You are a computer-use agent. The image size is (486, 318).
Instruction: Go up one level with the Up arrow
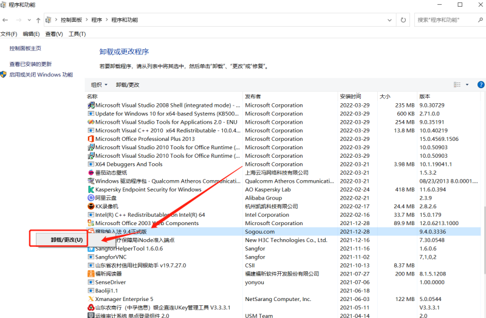[x=38, y=20]
